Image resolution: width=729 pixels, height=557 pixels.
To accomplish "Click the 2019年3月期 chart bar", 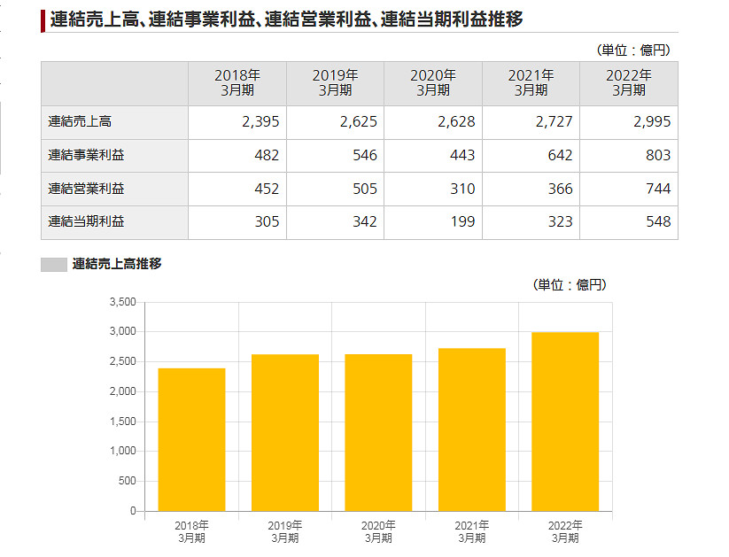I will pos(283,432).
